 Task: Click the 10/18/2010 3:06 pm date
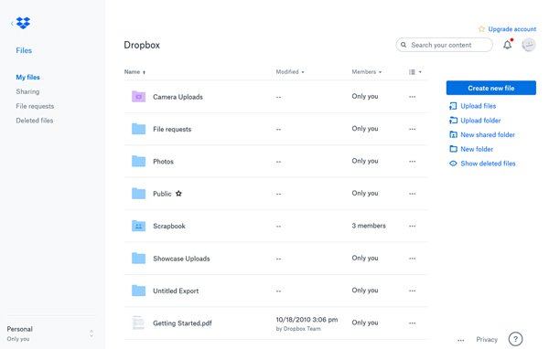click(307, 320)
